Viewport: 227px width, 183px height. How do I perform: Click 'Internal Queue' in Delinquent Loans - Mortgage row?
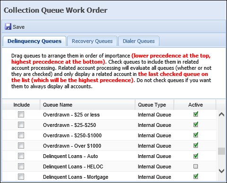(x=155, y=177)
